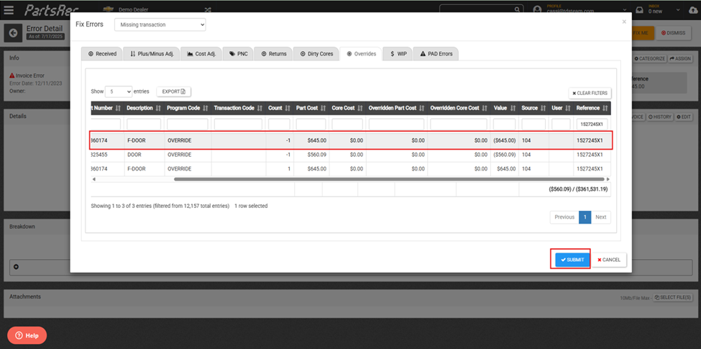Screen dimensions: 701x349
Task: Switch to the PAD Errors tab
Action: pyautogui.click(x=436, y=54)
